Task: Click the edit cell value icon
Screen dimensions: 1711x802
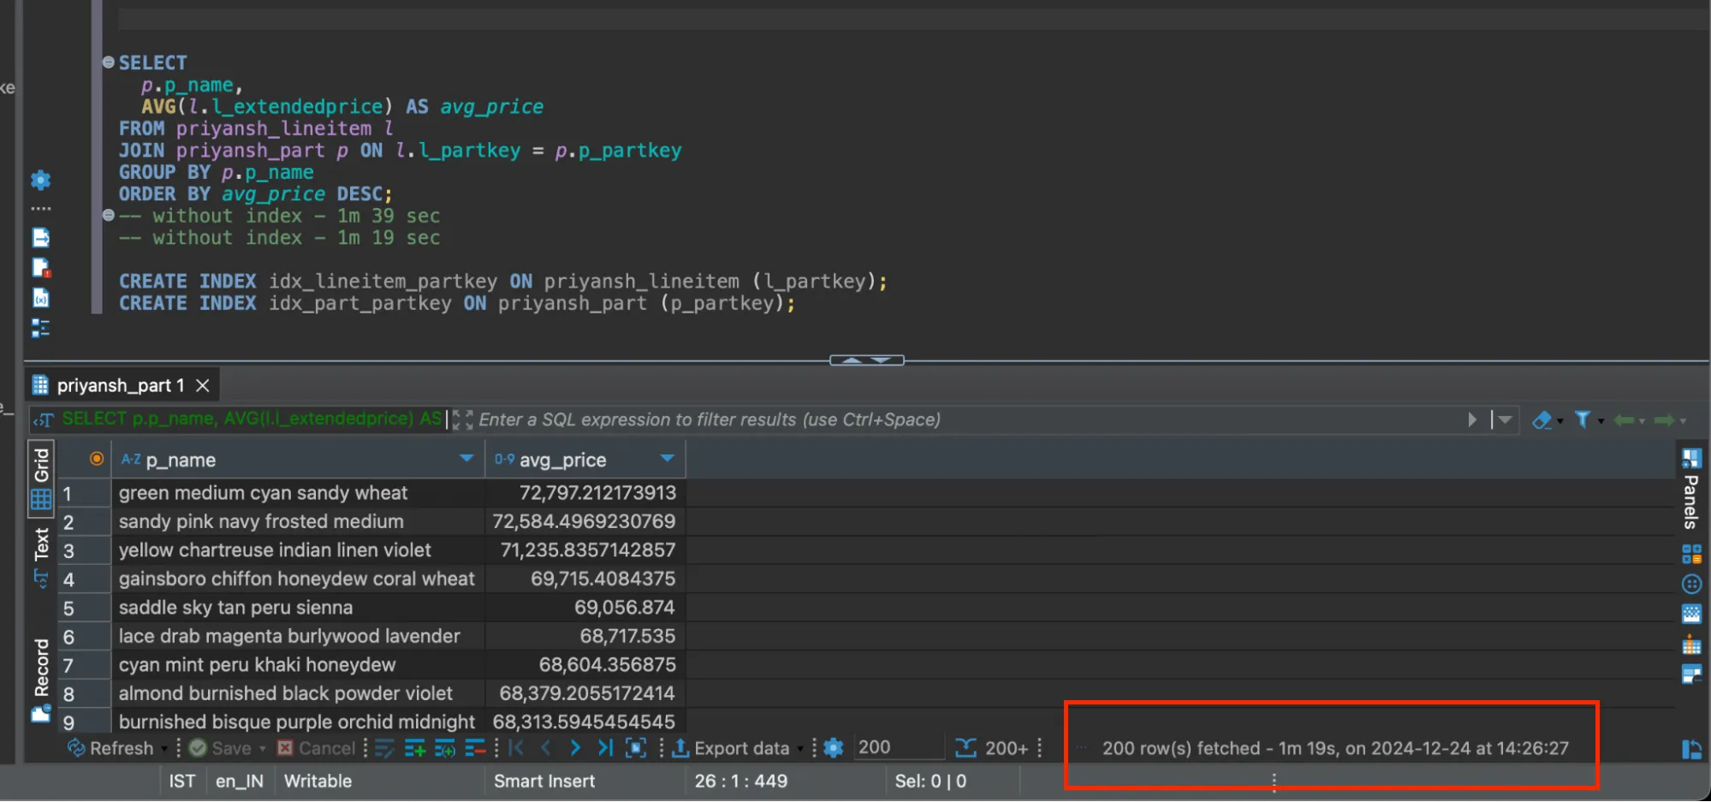Action: point(385,748)
